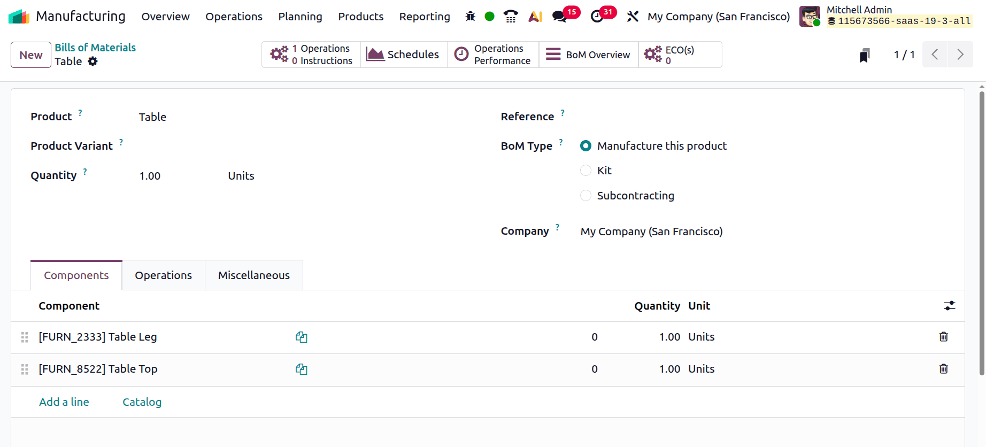Click Mitchell Admin user avatar

(x=810, y=16)
